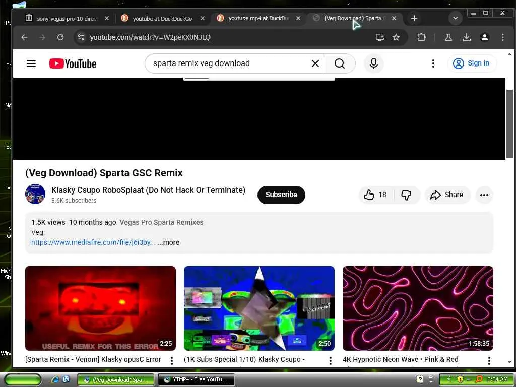Go to the YouTube home logo
Image resolution: width=516 pixels, height=387 pixels.
point(73,63)
